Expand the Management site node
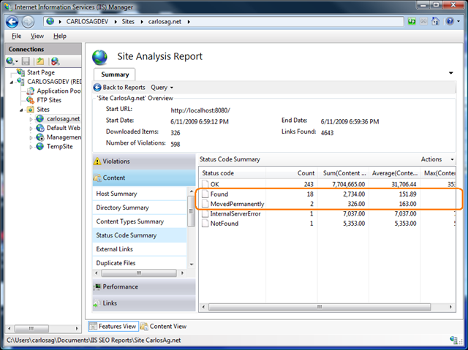Viewport: 468px width, 350px height. (31, 137)
